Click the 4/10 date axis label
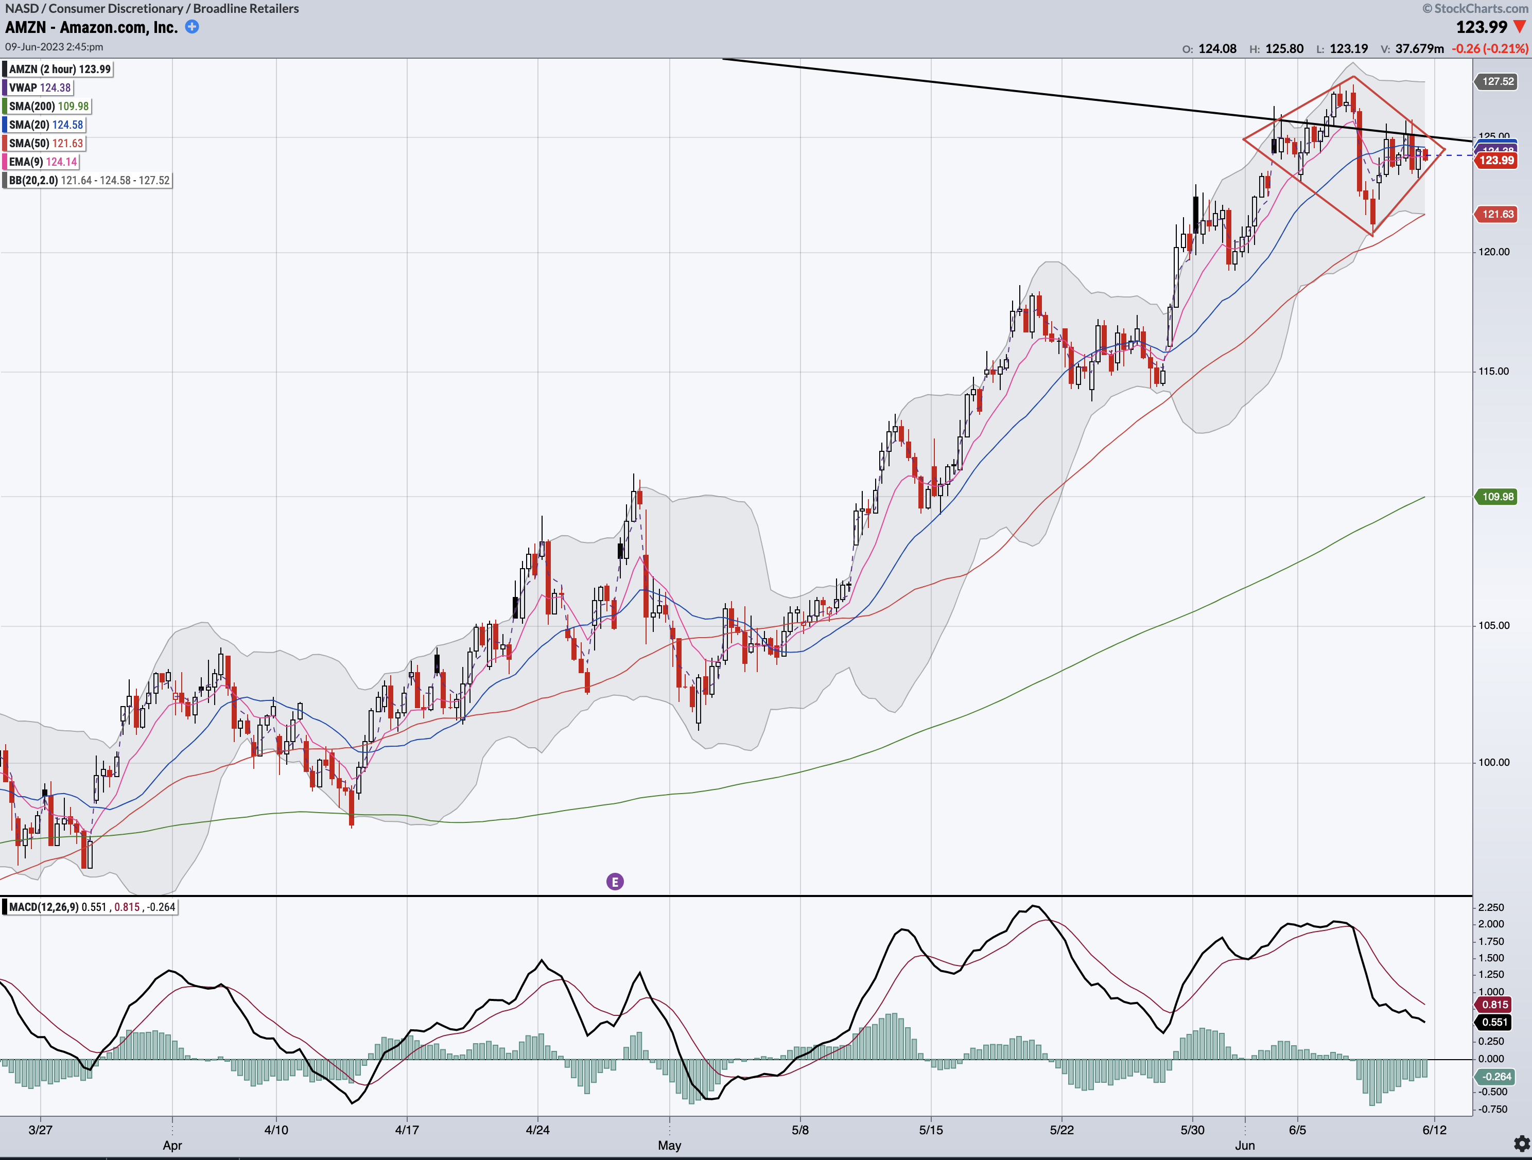 [276, 1130]
